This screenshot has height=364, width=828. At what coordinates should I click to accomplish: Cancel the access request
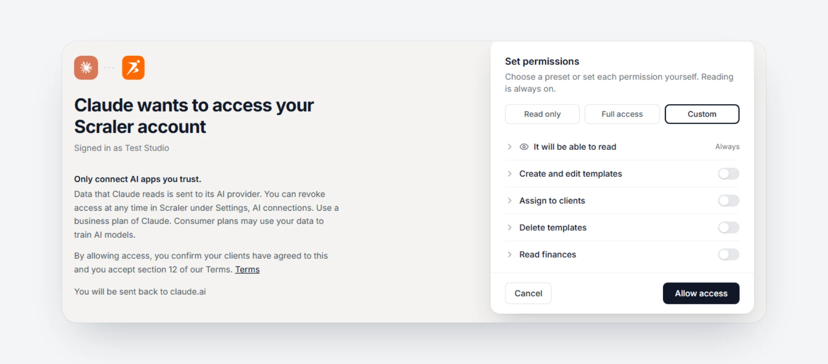click(528, 293)
